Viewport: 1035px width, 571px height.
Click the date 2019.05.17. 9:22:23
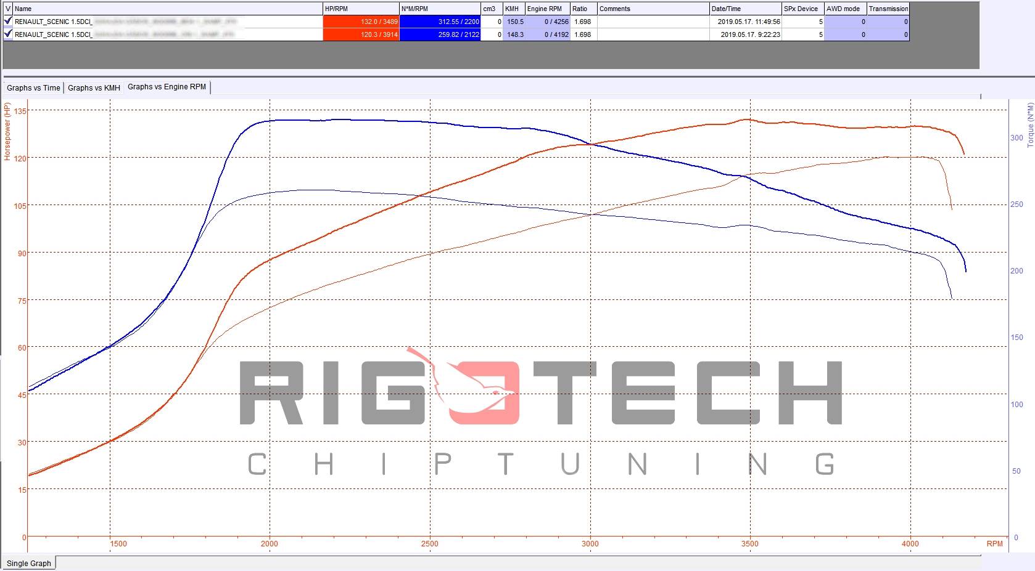point(746,34)
